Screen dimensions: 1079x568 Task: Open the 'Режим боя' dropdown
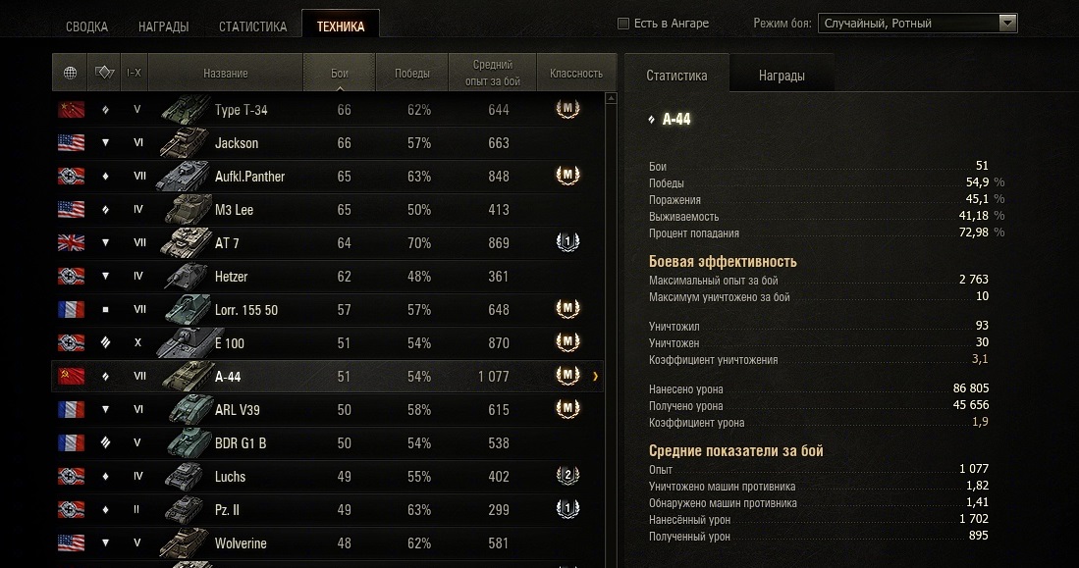tap(1007, 24)
